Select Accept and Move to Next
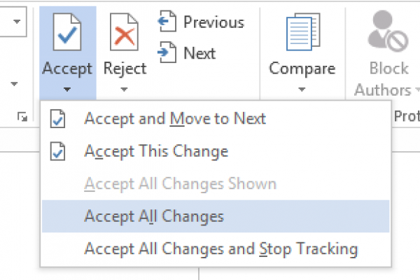The height and width of the screenshot is (280, 420). [175, 119]
